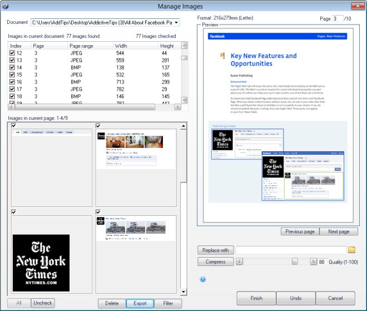Uncheck image index 12 checkbox

tap(12, 53)
